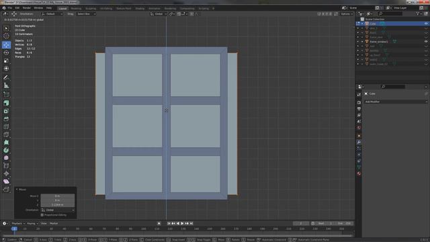Image resolution: width=430 pixels, height=242 pixels.
Task: Select the Spin tool
Action: 6,151
